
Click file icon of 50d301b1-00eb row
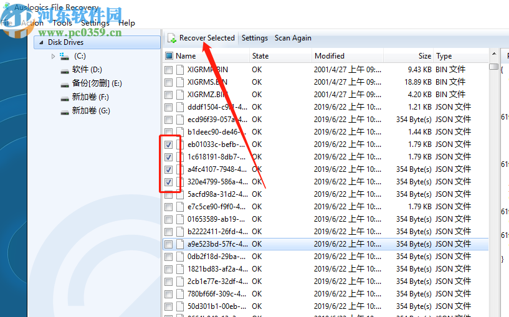point(180,306)
